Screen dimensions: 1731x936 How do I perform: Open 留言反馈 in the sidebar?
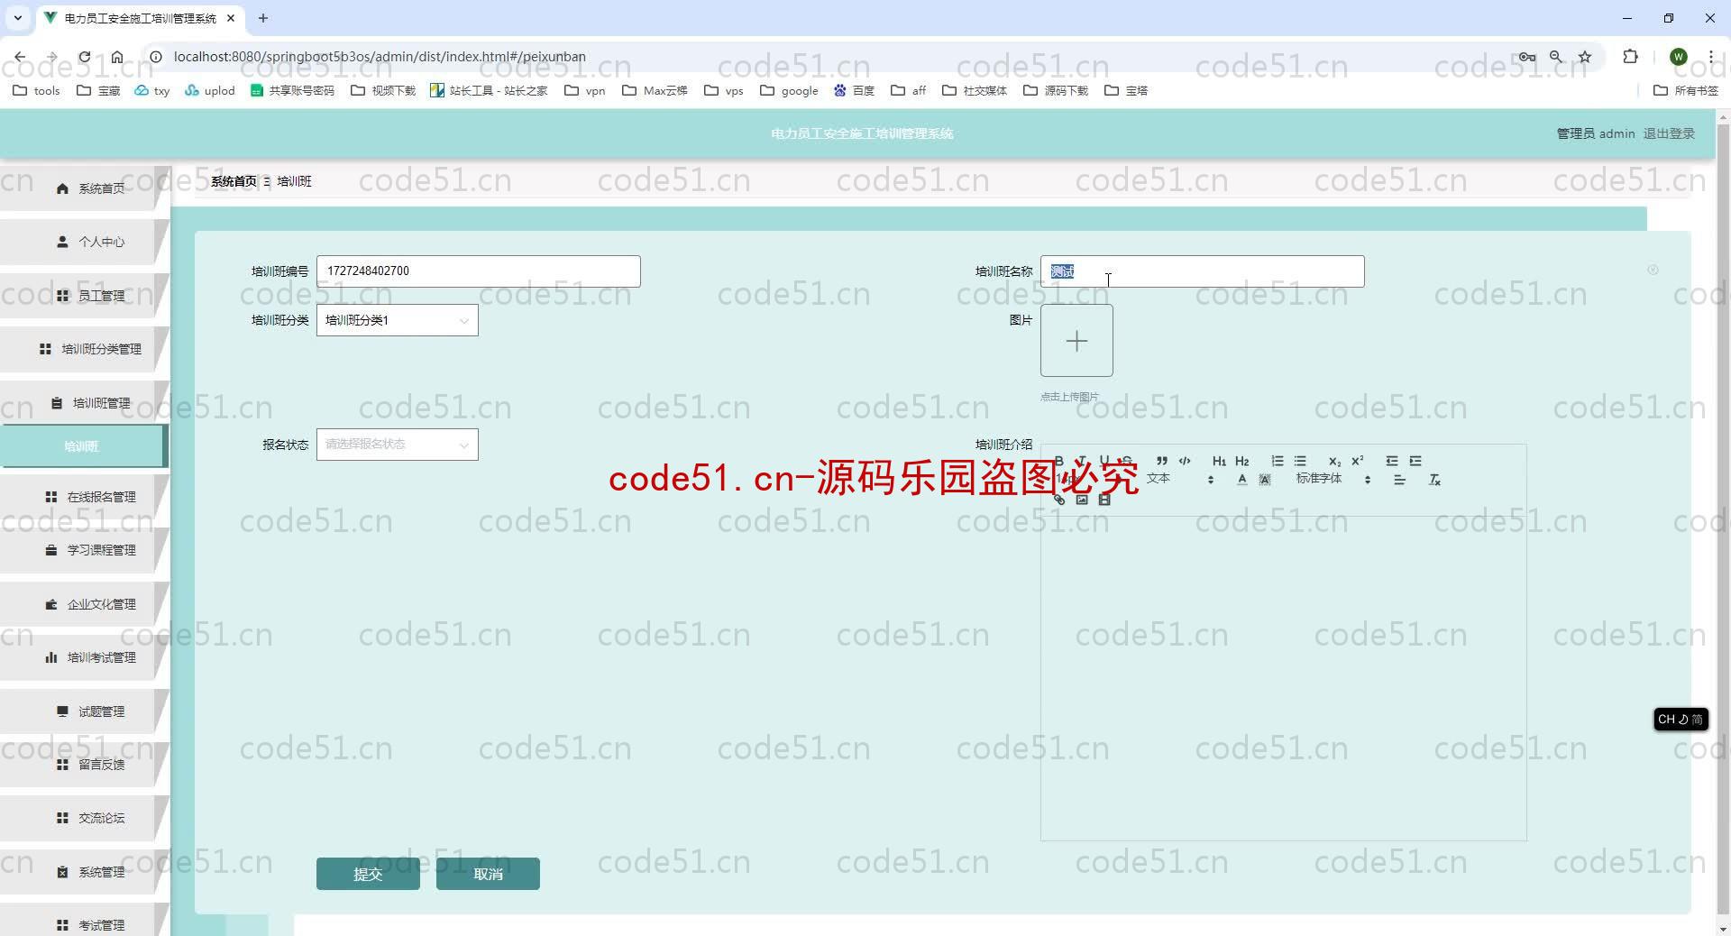tap(84, 765)
